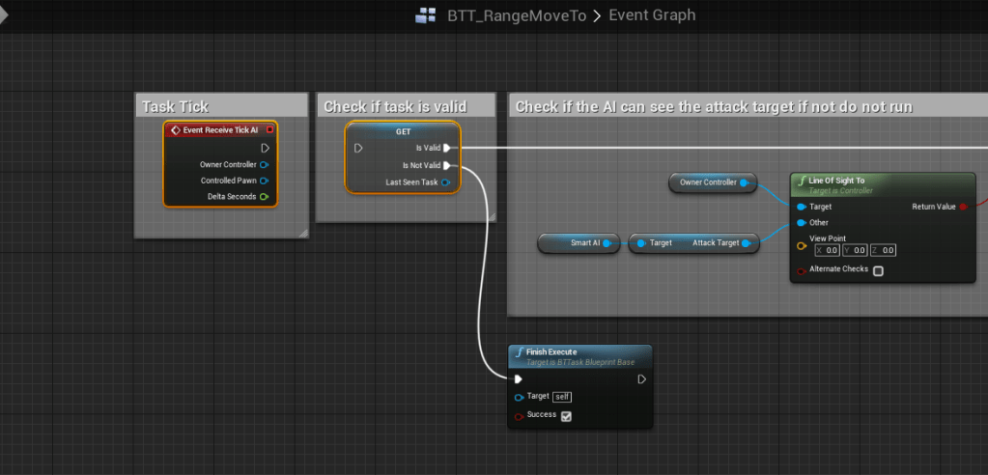The width and height of the screenshot is (988, 475).
Task: Click the Delta Seconds output pin
Action: pos(264,197)
